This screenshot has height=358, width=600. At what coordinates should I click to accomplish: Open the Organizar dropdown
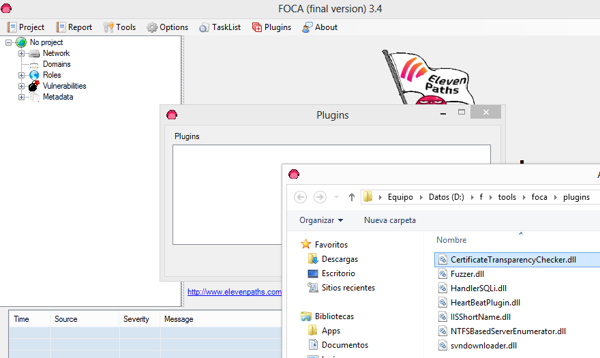(321, 220)
